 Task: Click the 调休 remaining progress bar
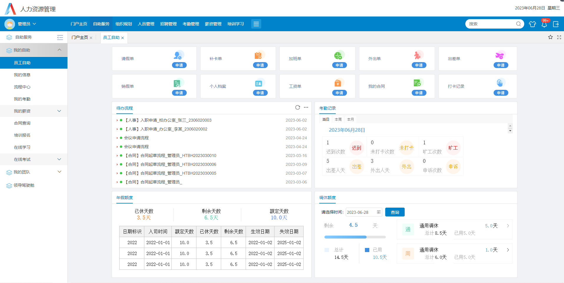[x=355, y=237]
